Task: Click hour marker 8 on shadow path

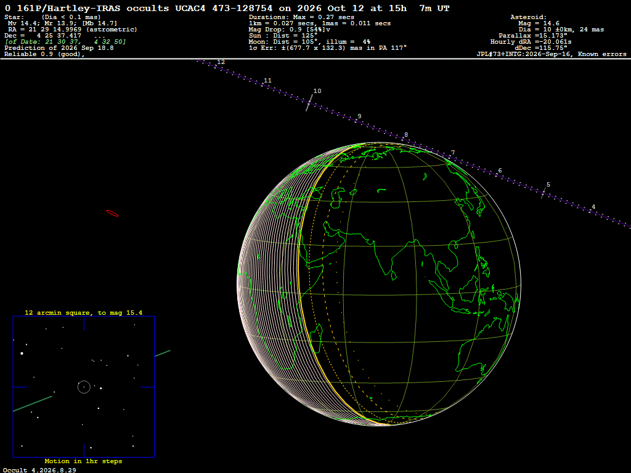Action: click(x=406, y=135)
